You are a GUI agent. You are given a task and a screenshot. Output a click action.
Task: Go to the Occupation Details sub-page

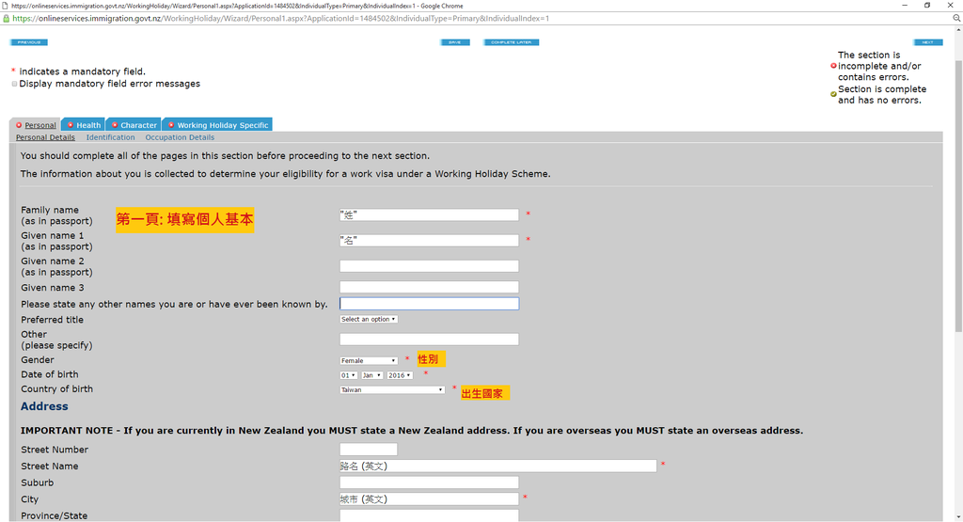click(180, 137)
